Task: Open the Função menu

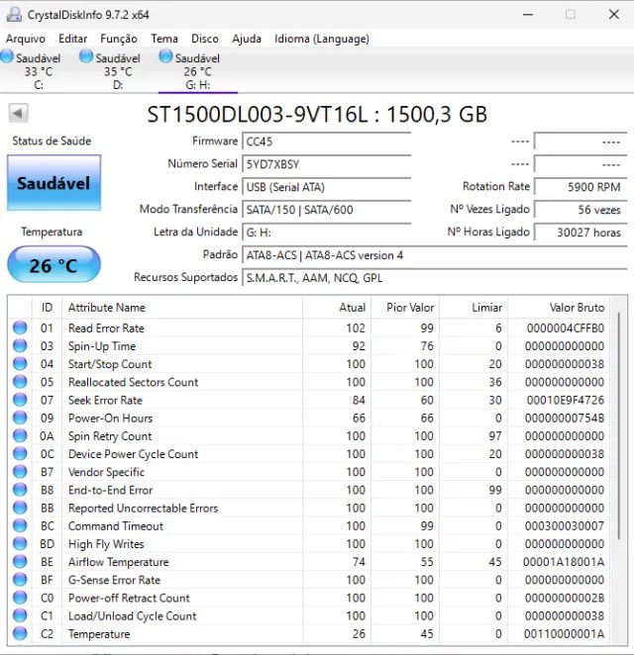Action: click(119, 39)
